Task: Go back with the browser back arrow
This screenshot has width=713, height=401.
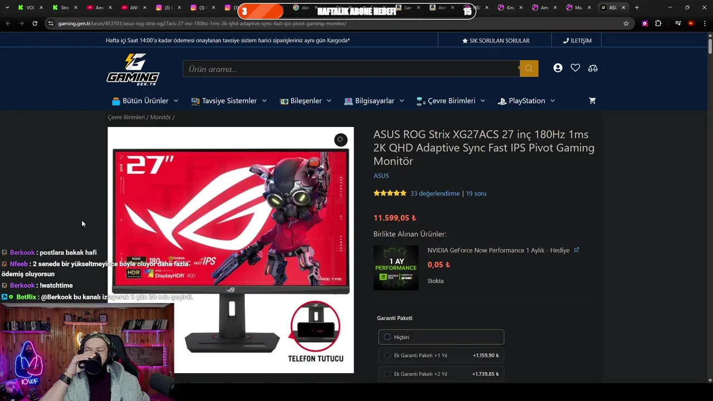Action: pyautogui.click(x=8, y=23)
